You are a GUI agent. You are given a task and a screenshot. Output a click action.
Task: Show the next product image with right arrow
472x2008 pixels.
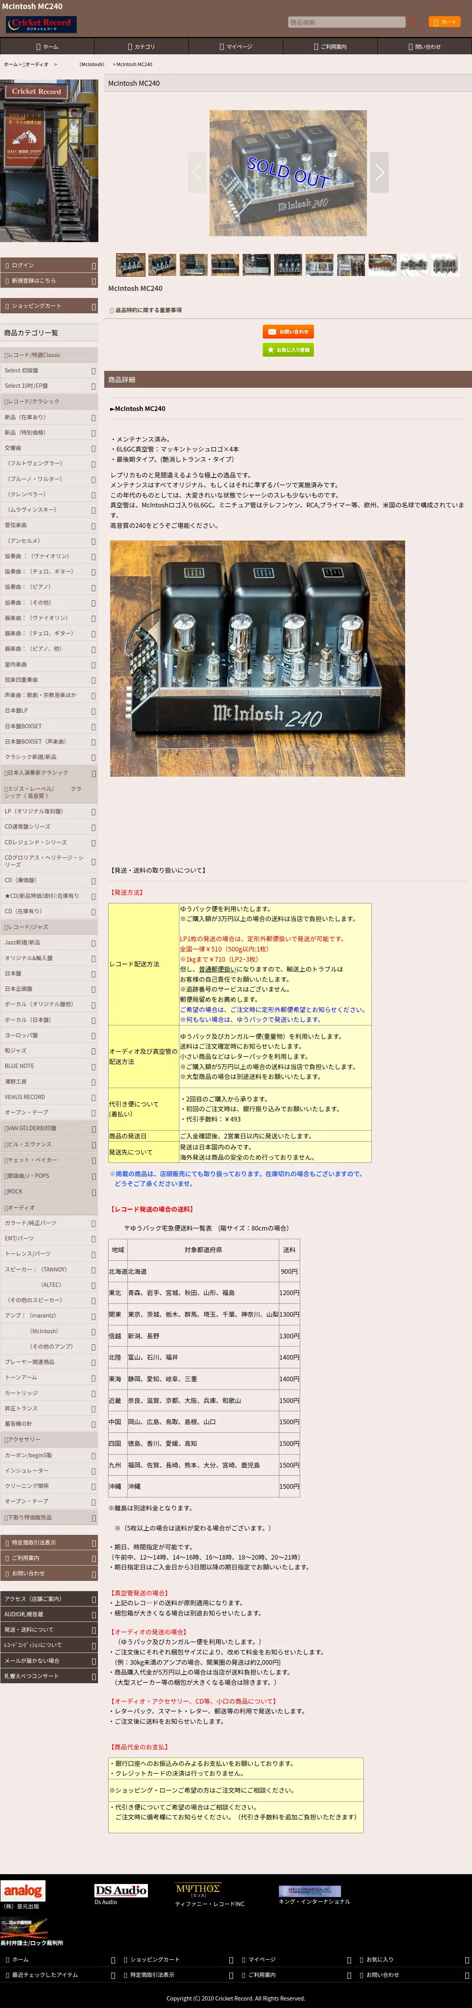click(x=379, y=172)
